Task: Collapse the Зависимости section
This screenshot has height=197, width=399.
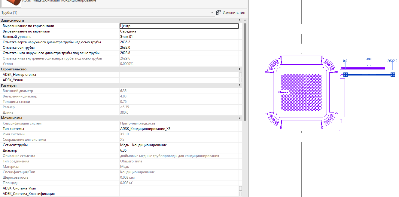Action: pos(239,20)
